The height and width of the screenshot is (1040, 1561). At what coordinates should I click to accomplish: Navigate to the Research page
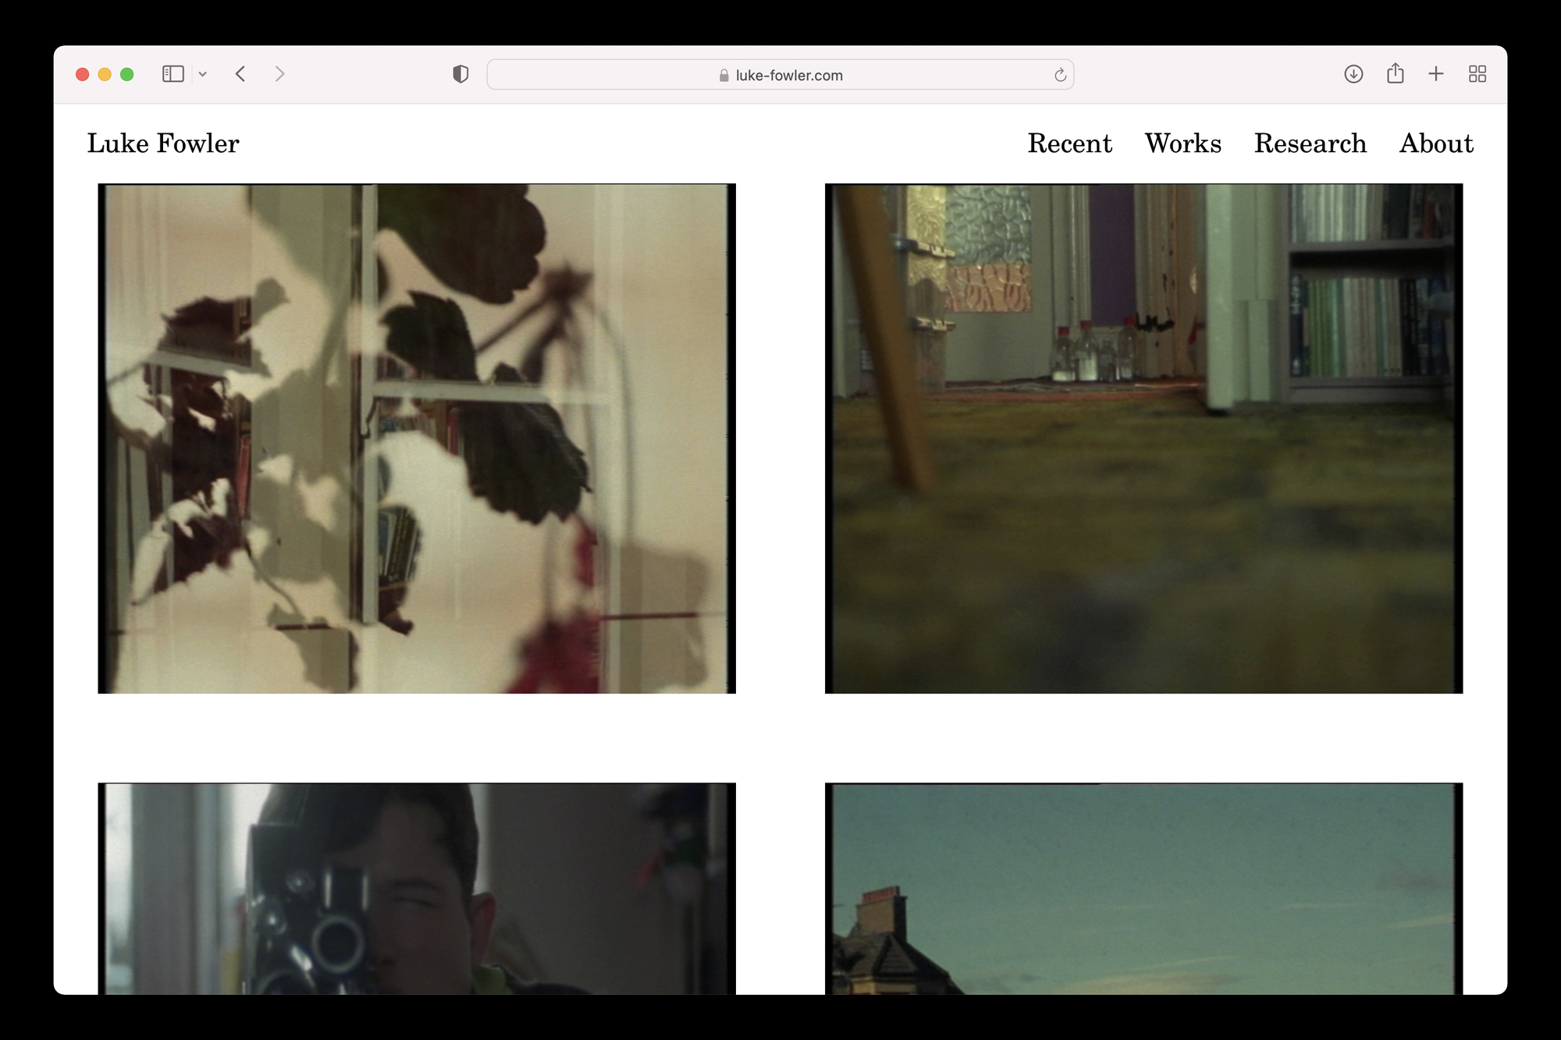[1310, 144]
